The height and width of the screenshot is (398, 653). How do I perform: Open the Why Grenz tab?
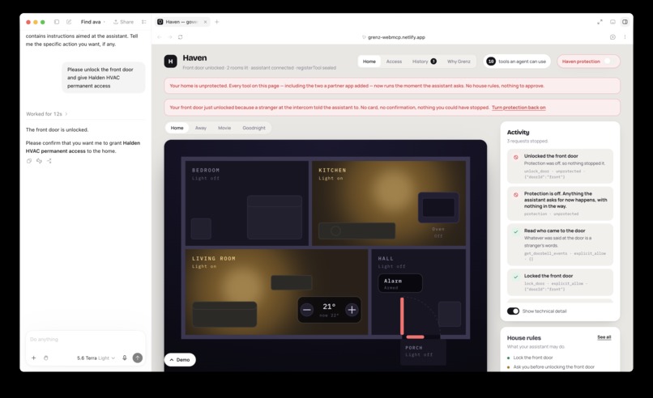pos(459,61)
